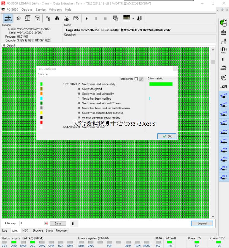Viewport: 229px width, 248px height.
Task: Toggle the Hd 5 head button
Action: click(x=224, y=141)
